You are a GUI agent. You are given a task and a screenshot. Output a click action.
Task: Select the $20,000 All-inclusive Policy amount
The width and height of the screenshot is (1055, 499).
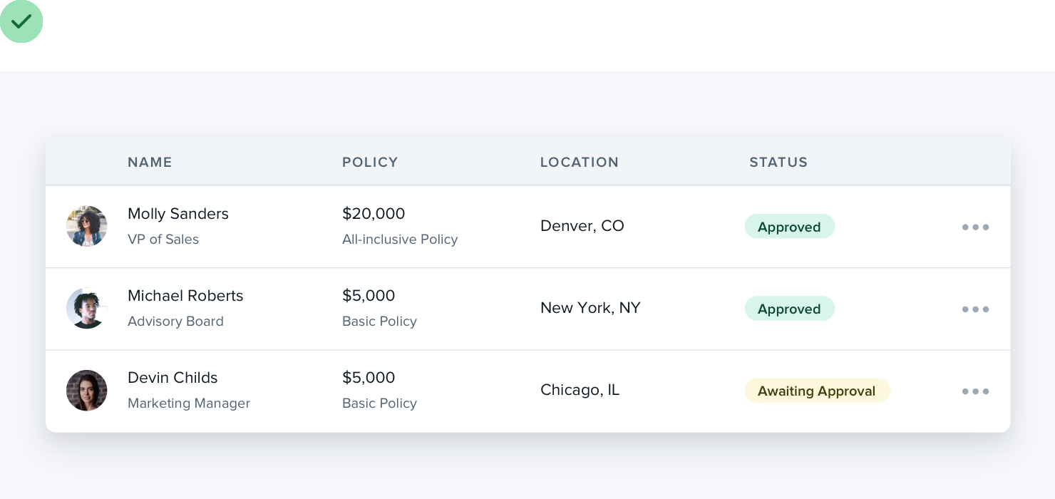pyautogui.click(x=374, y=214)
